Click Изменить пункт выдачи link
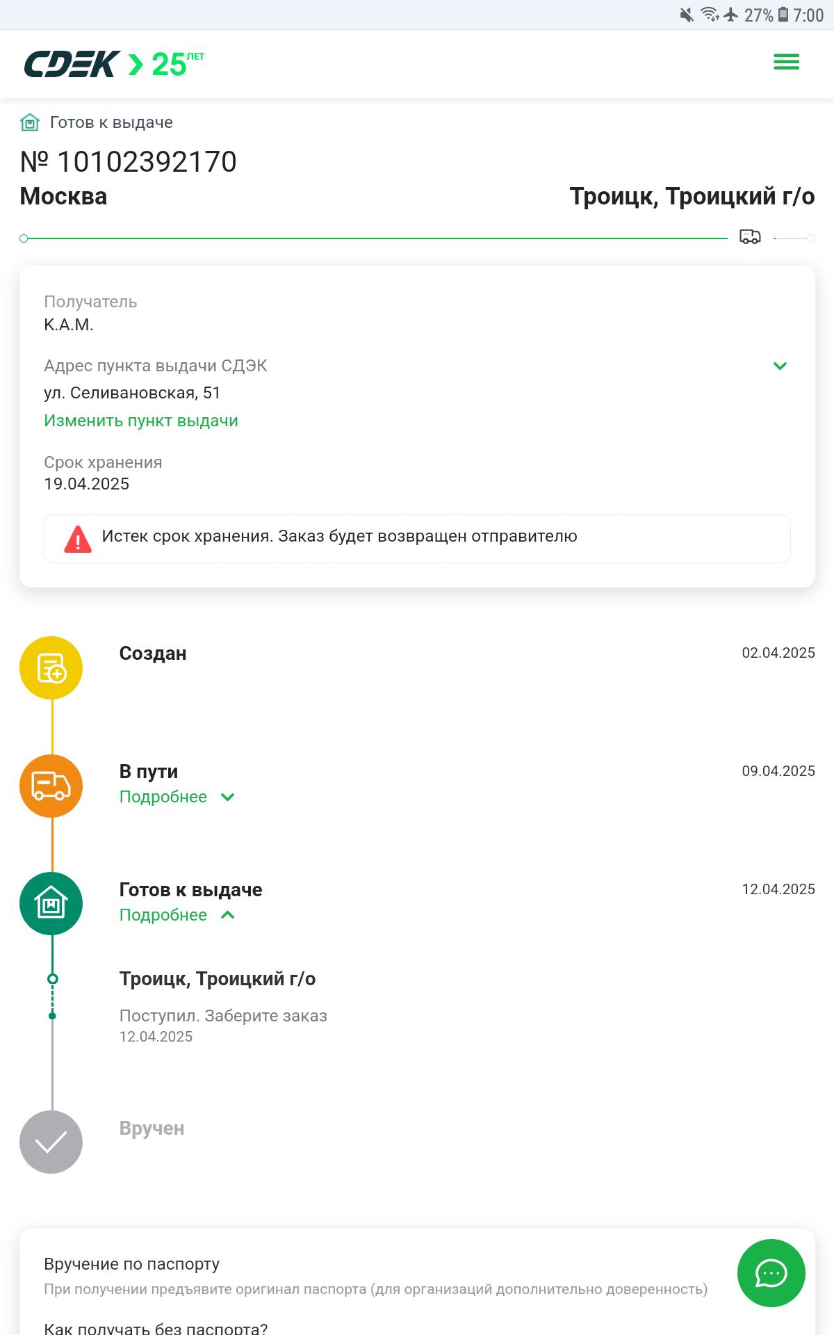The width and height of the screenshot is (834, 1335). [x=141, y=421]
